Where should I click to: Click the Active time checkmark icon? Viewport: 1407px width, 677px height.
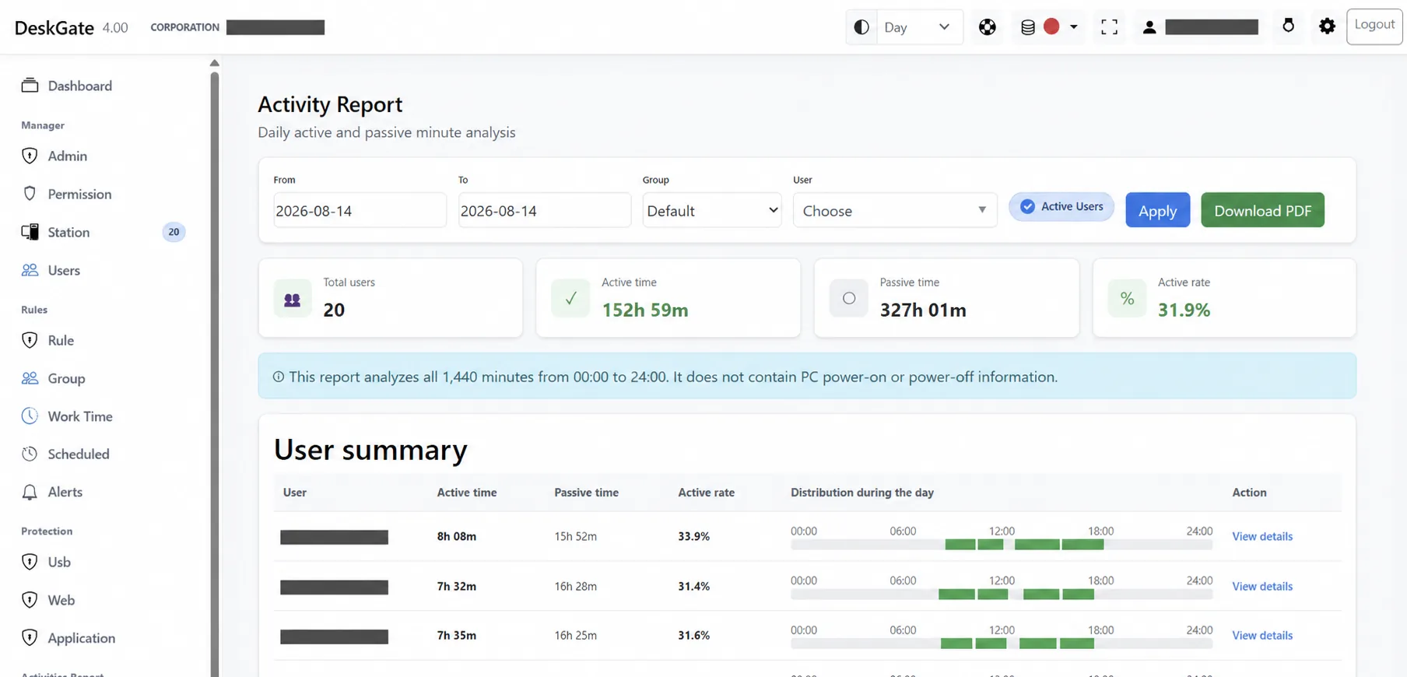tap(570, 299)
